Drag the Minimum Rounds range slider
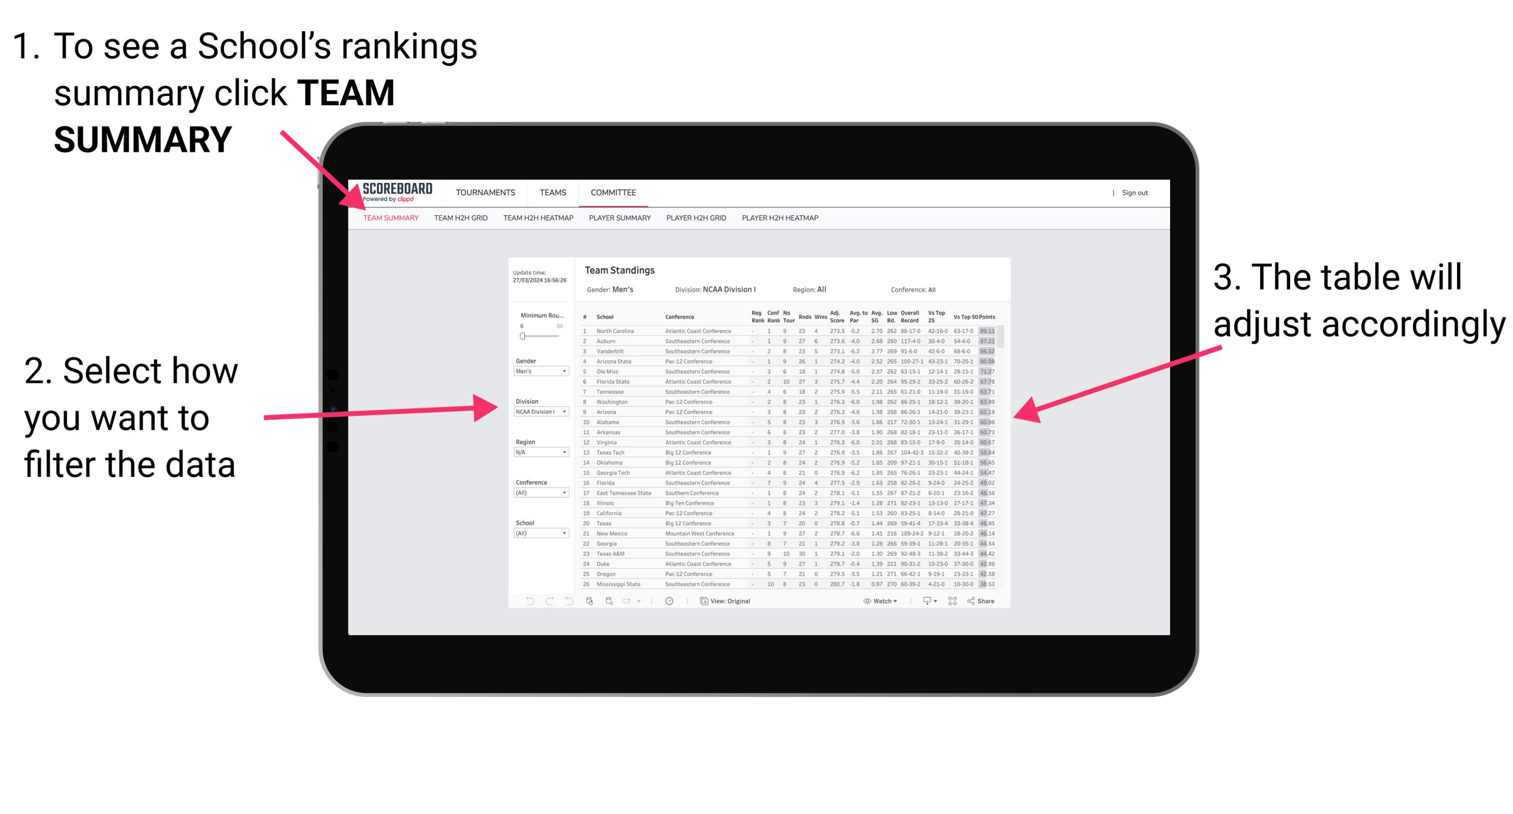1513x814 pixels. (522, 336)
